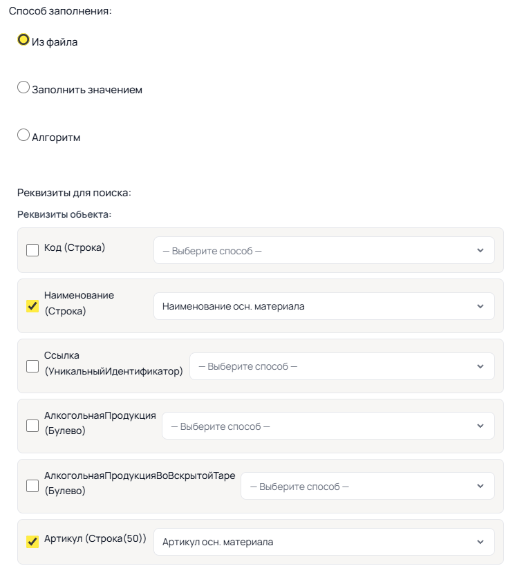
Task: Expand the 'АлкогольнаяПродукцияВоВскрытойТаре' method dropdown
Action: pyautogui.click(x=368, y=487)
